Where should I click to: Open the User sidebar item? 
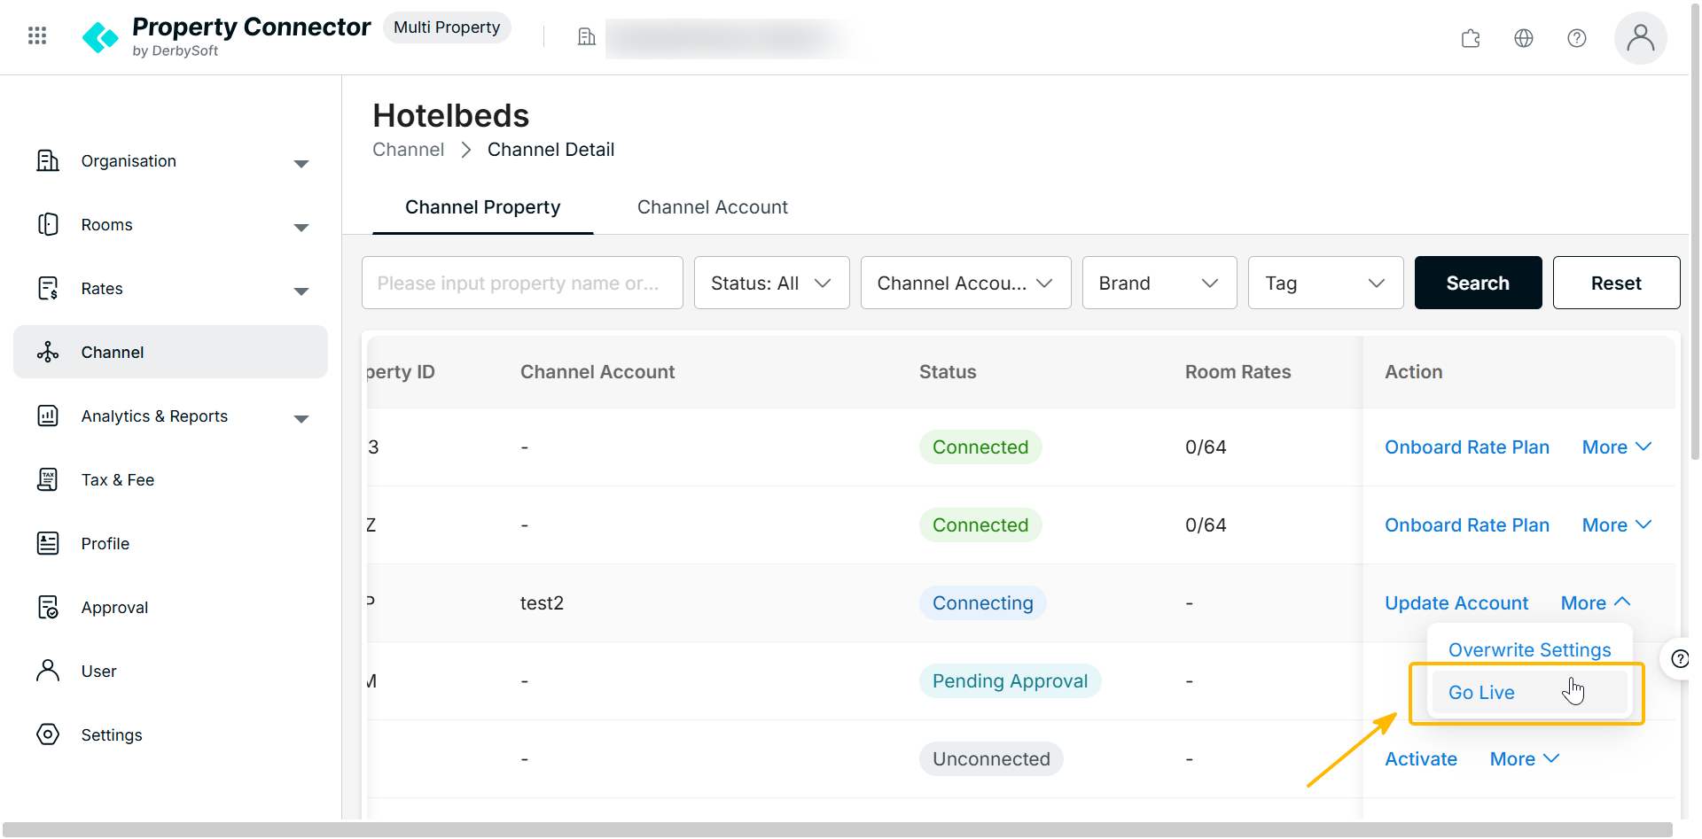170,671
